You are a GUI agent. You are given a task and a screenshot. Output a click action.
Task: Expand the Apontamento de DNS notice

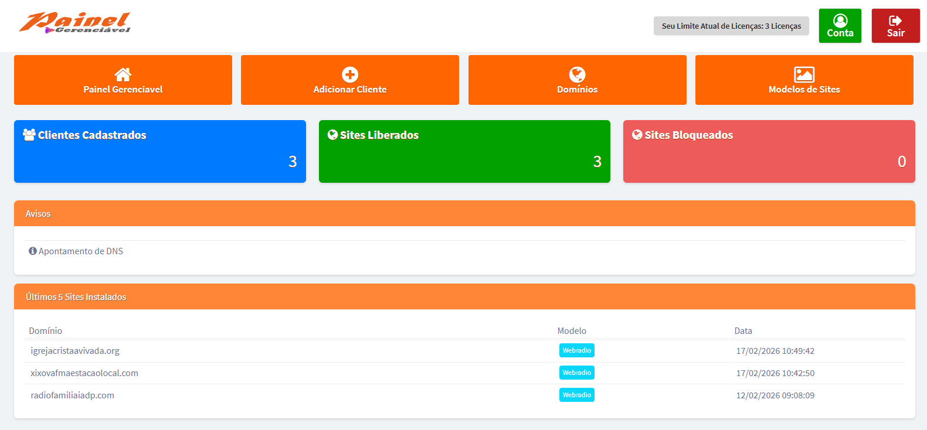pyautogui.click(x=81, y=251)
